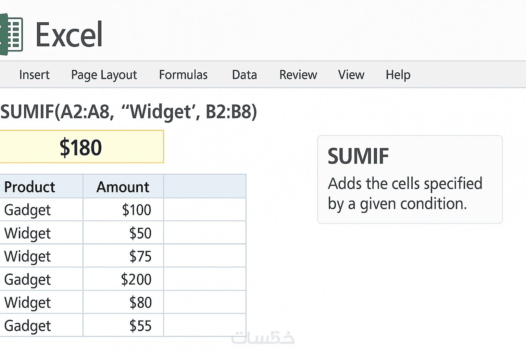Open the Insert ribbon tab
Image resolution: width=526 pixels, height=351 pixels.
tap(34, 75)
